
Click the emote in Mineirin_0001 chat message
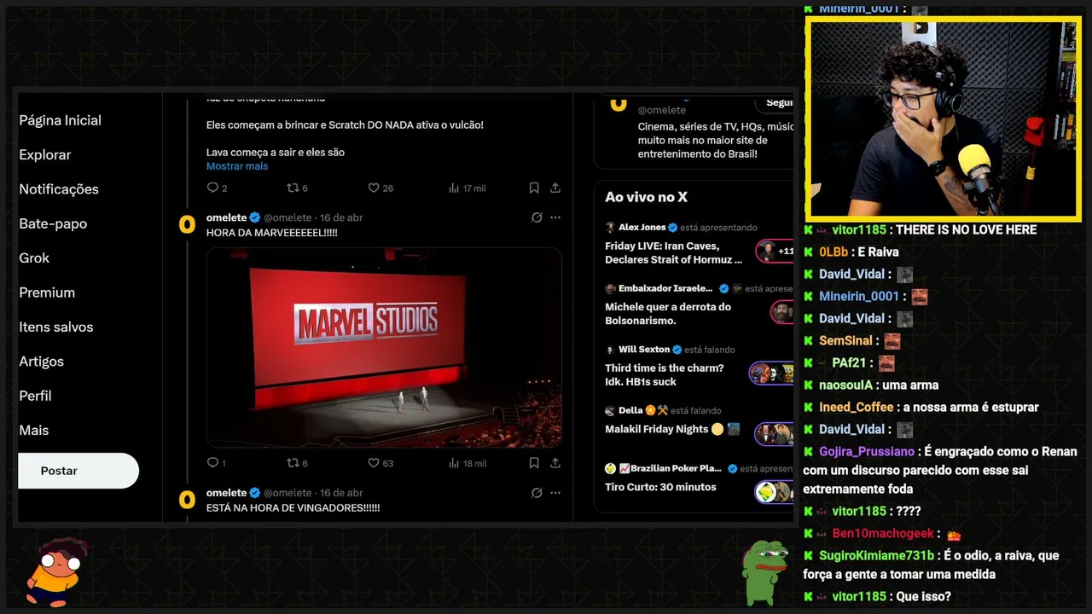919,297
